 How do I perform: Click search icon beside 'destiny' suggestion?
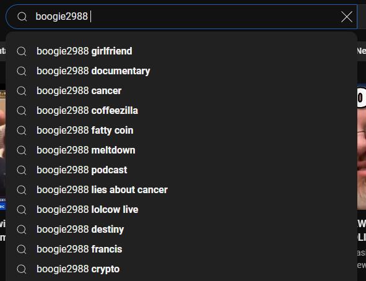pos(22,230)
